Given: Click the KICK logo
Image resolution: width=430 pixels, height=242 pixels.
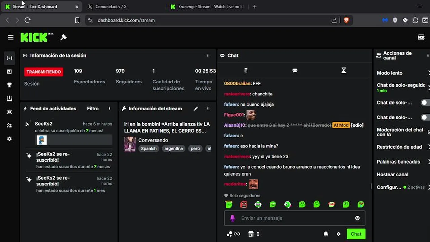Looking at the screenshot, I should tap(37, 37).
